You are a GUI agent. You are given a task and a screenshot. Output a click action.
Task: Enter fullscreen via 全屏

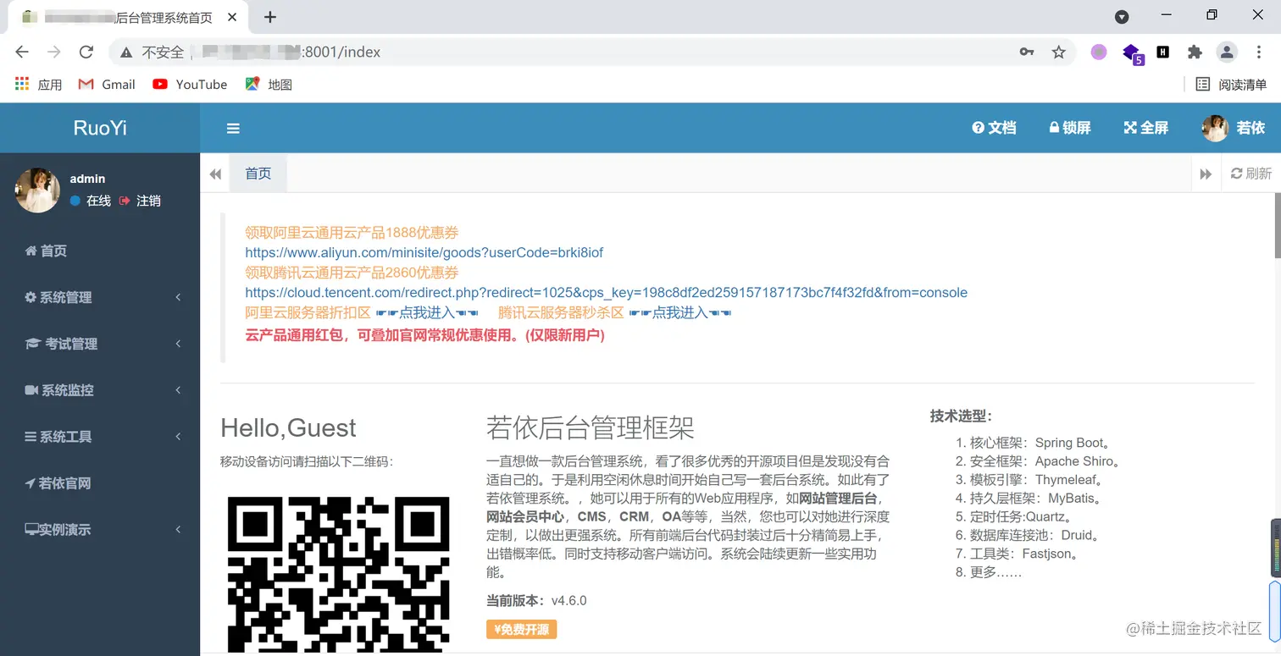pyautogui.click(x=1145, y=128)
